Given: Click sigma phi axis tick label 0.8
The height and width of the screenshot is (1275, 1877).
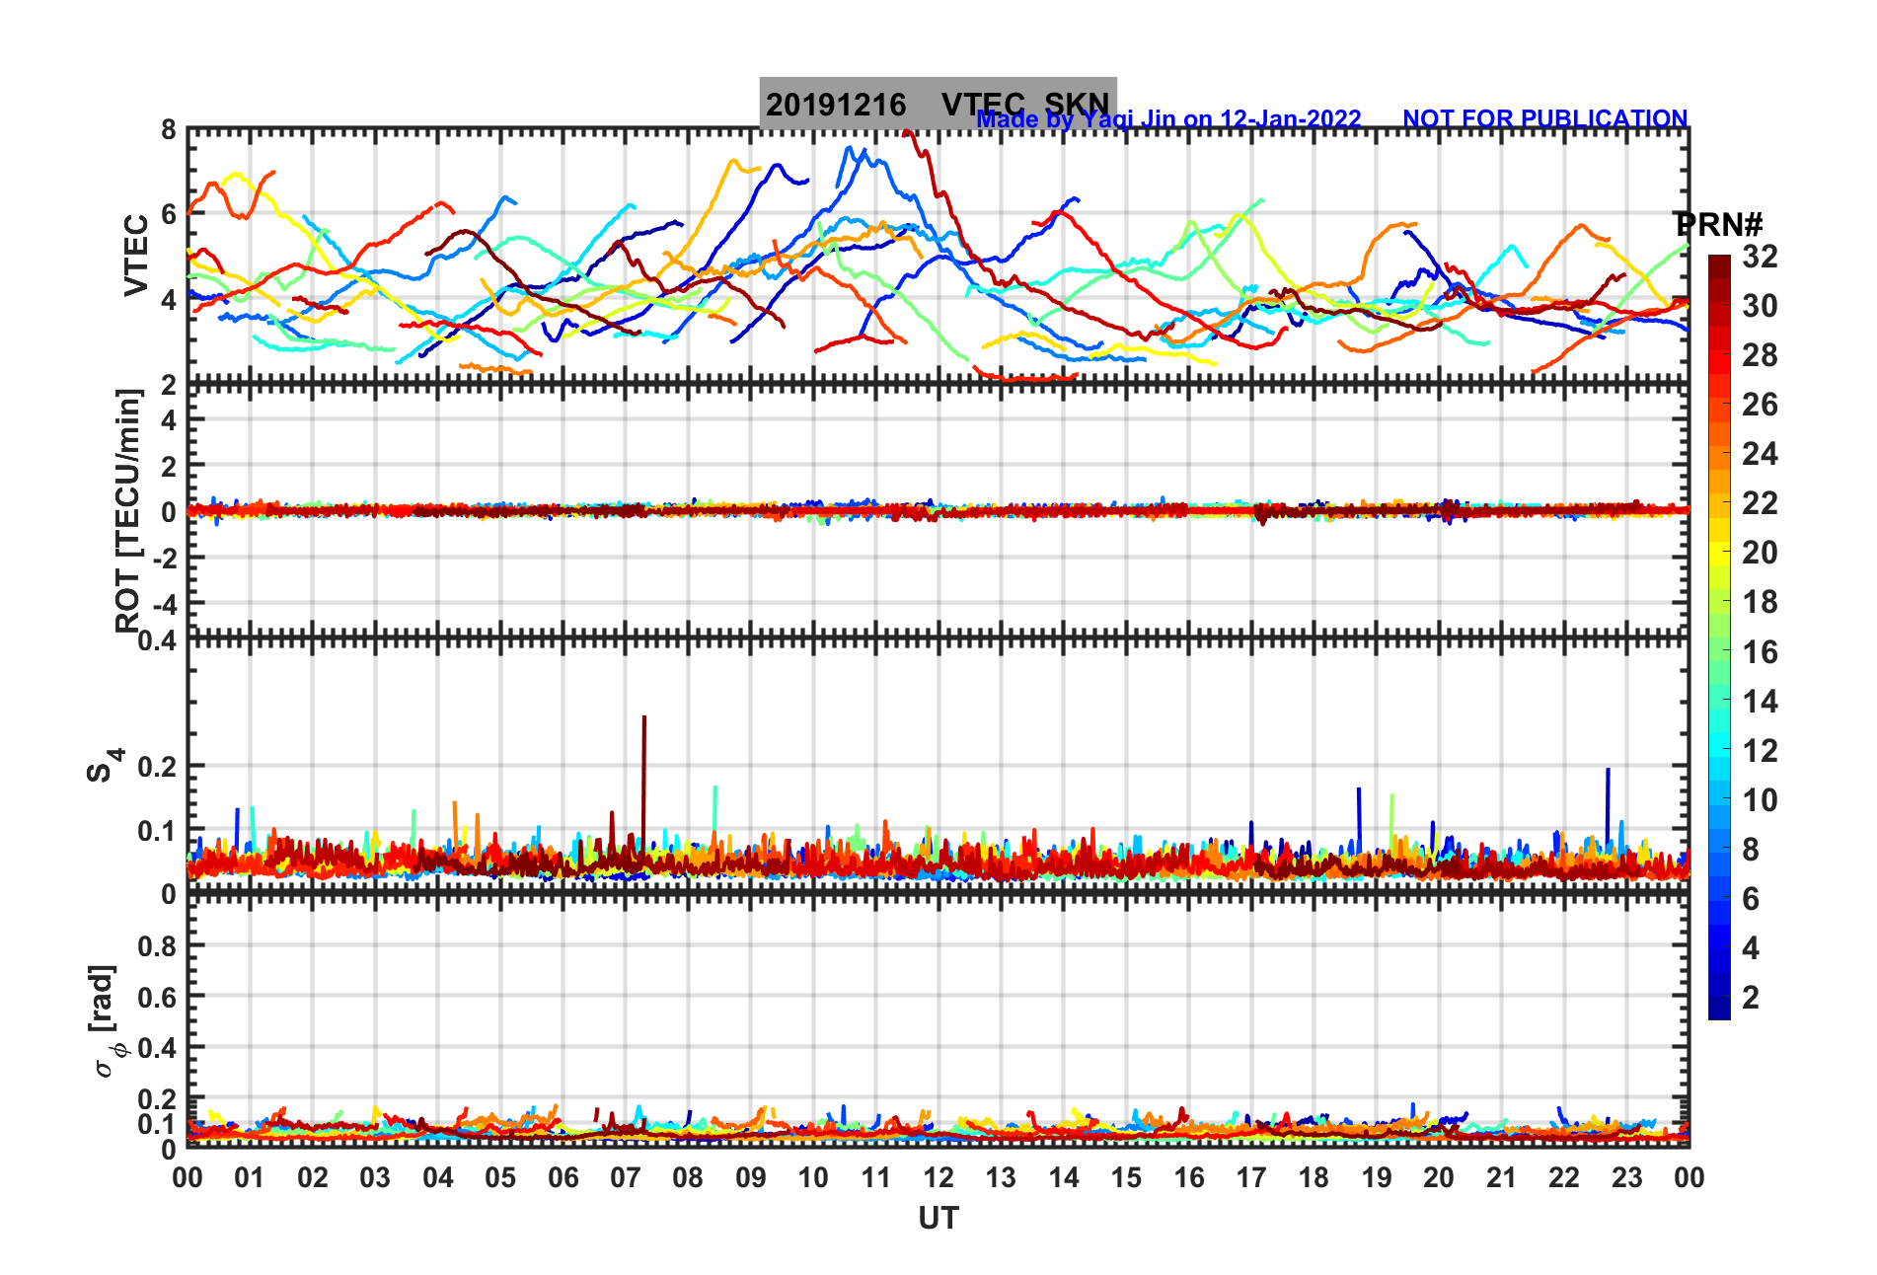Looking at the screenshot, I should [157, 946].
